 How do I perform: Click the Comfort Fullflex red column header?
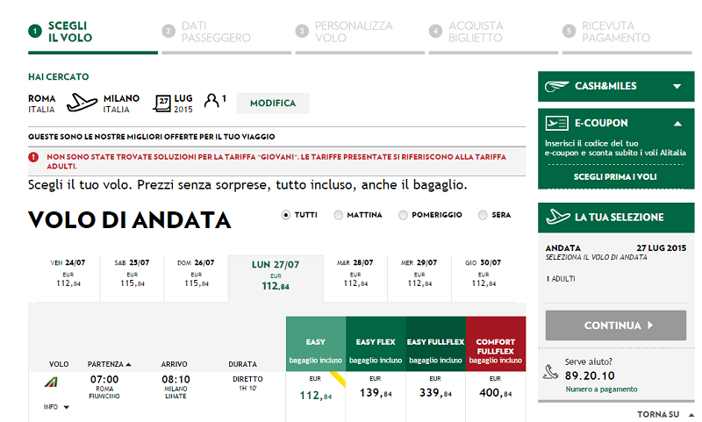[496, 344]
